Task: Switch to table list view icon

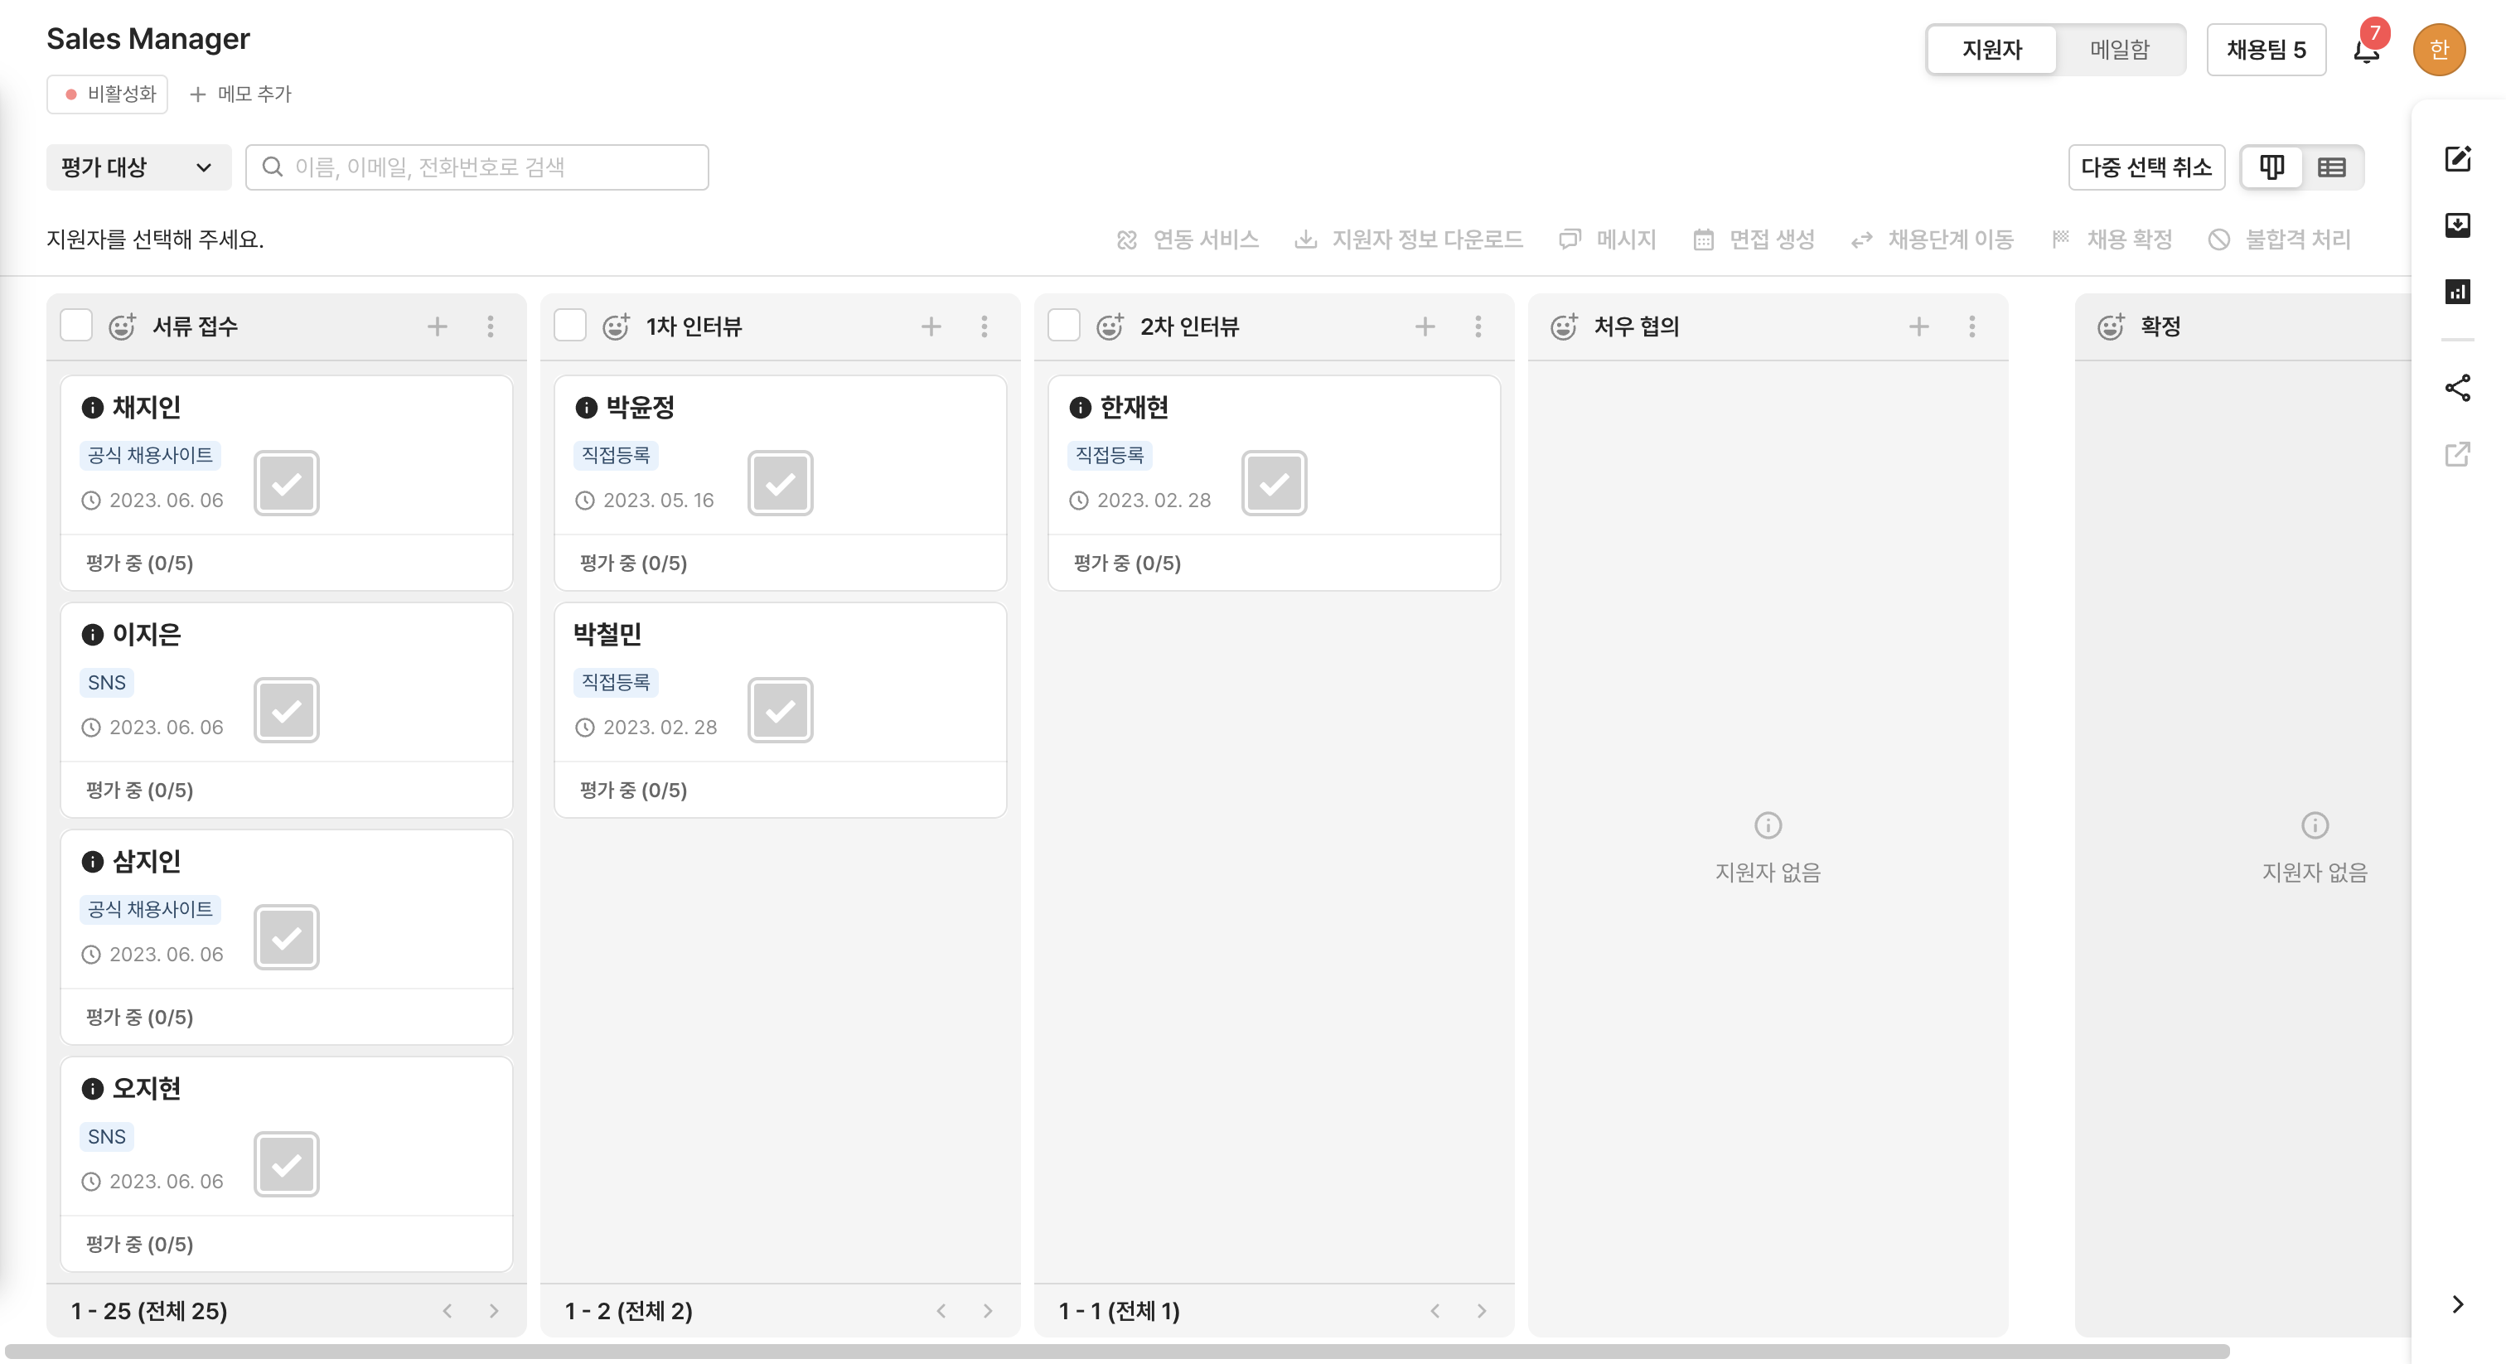Action: click(x=2332, y=167)
